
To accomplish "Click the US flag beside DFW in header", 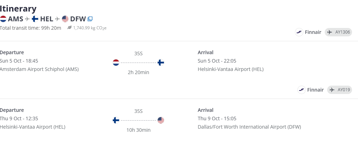I will (x=65, y=19).
